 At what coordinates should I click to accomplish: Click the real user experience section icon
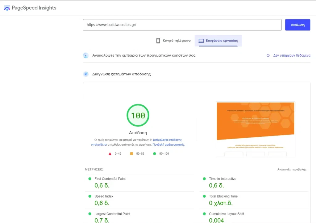pos(86,56)
